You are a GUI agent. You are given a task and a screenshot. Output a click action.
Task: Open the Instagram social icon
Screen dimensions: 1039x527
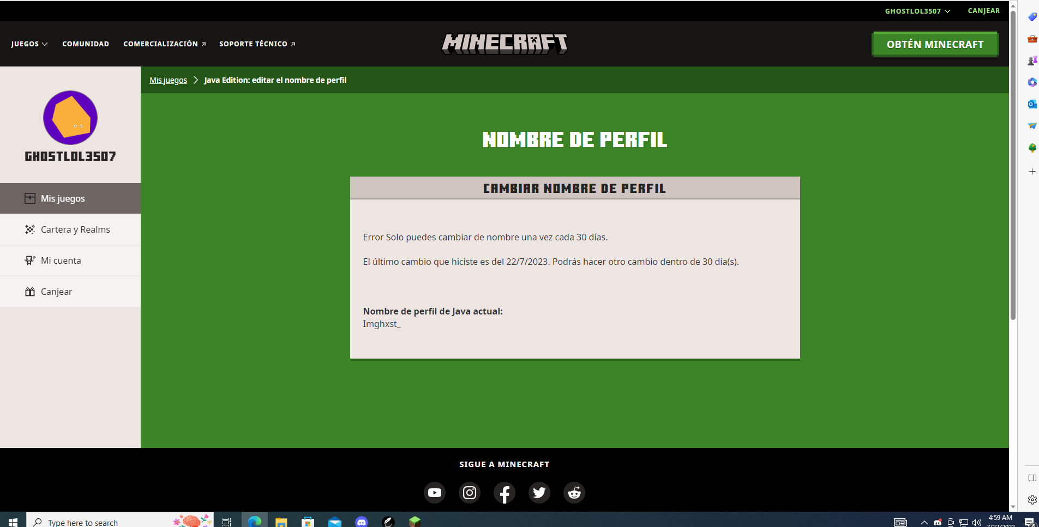pyautogui.click(x=470, y=493)
